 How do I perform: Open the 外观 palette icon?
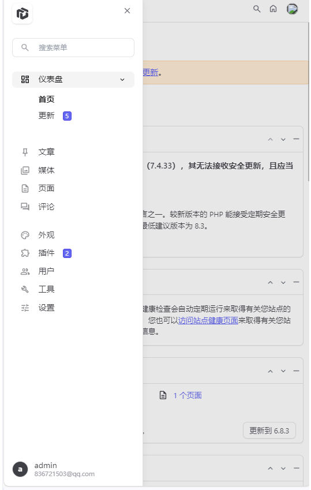[25, 235]
